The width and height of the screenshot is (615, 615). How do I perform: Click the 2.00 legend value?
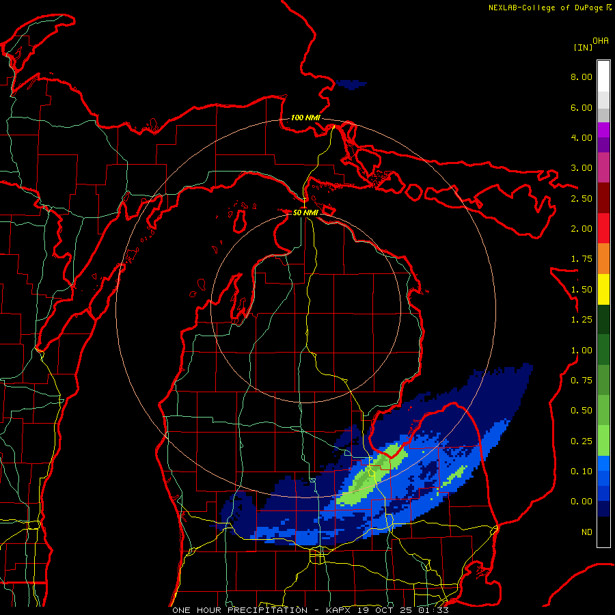pyautogui.click(x=582, y=229)
